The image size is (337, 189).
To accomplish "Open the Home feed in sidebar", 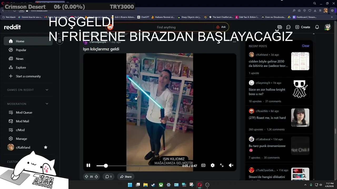I will 28,41.
